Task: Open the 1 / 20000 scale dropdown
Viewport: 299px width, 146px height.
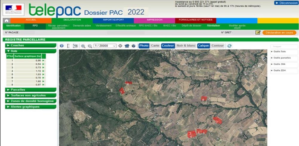Action: point(105,46)
